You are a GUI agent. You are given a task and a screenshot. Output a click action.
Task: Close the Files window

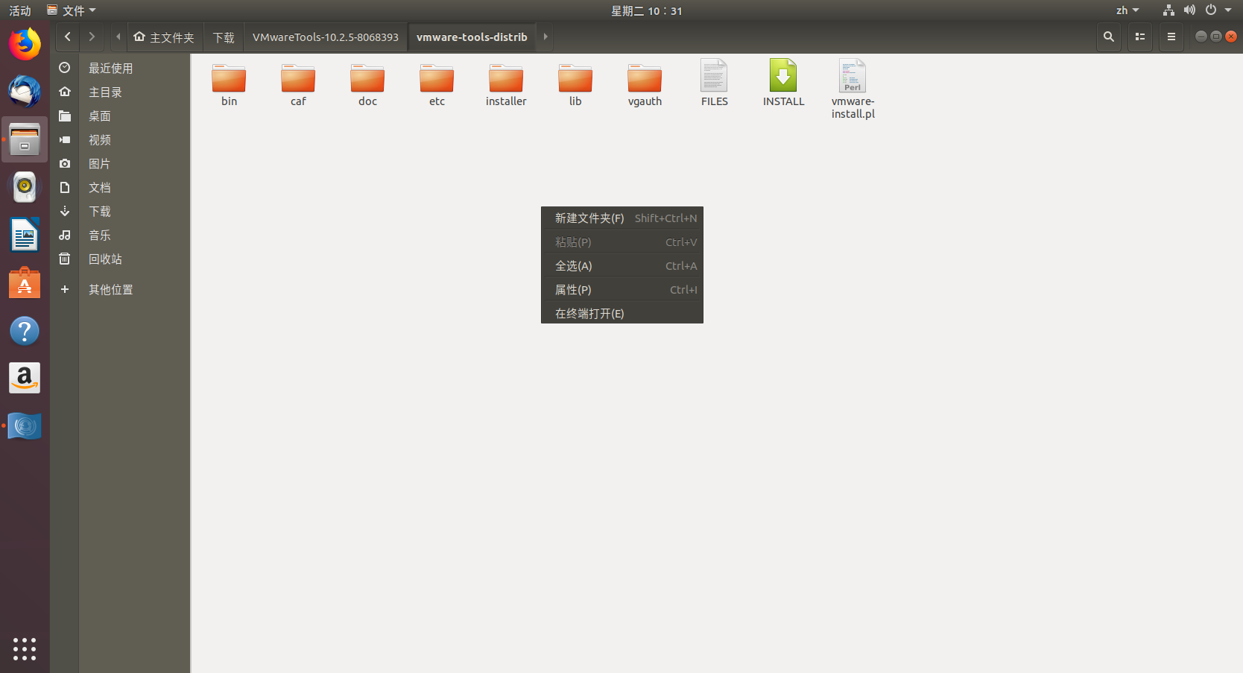pyautogui.click(x=1231, y=37)
